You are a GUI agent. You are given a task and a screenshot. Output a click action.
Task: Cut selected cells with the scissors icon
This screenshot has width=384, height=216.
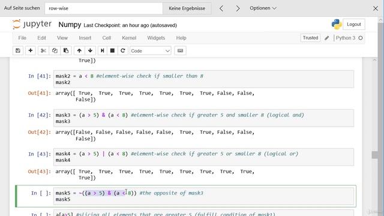(x=43, y=50)
